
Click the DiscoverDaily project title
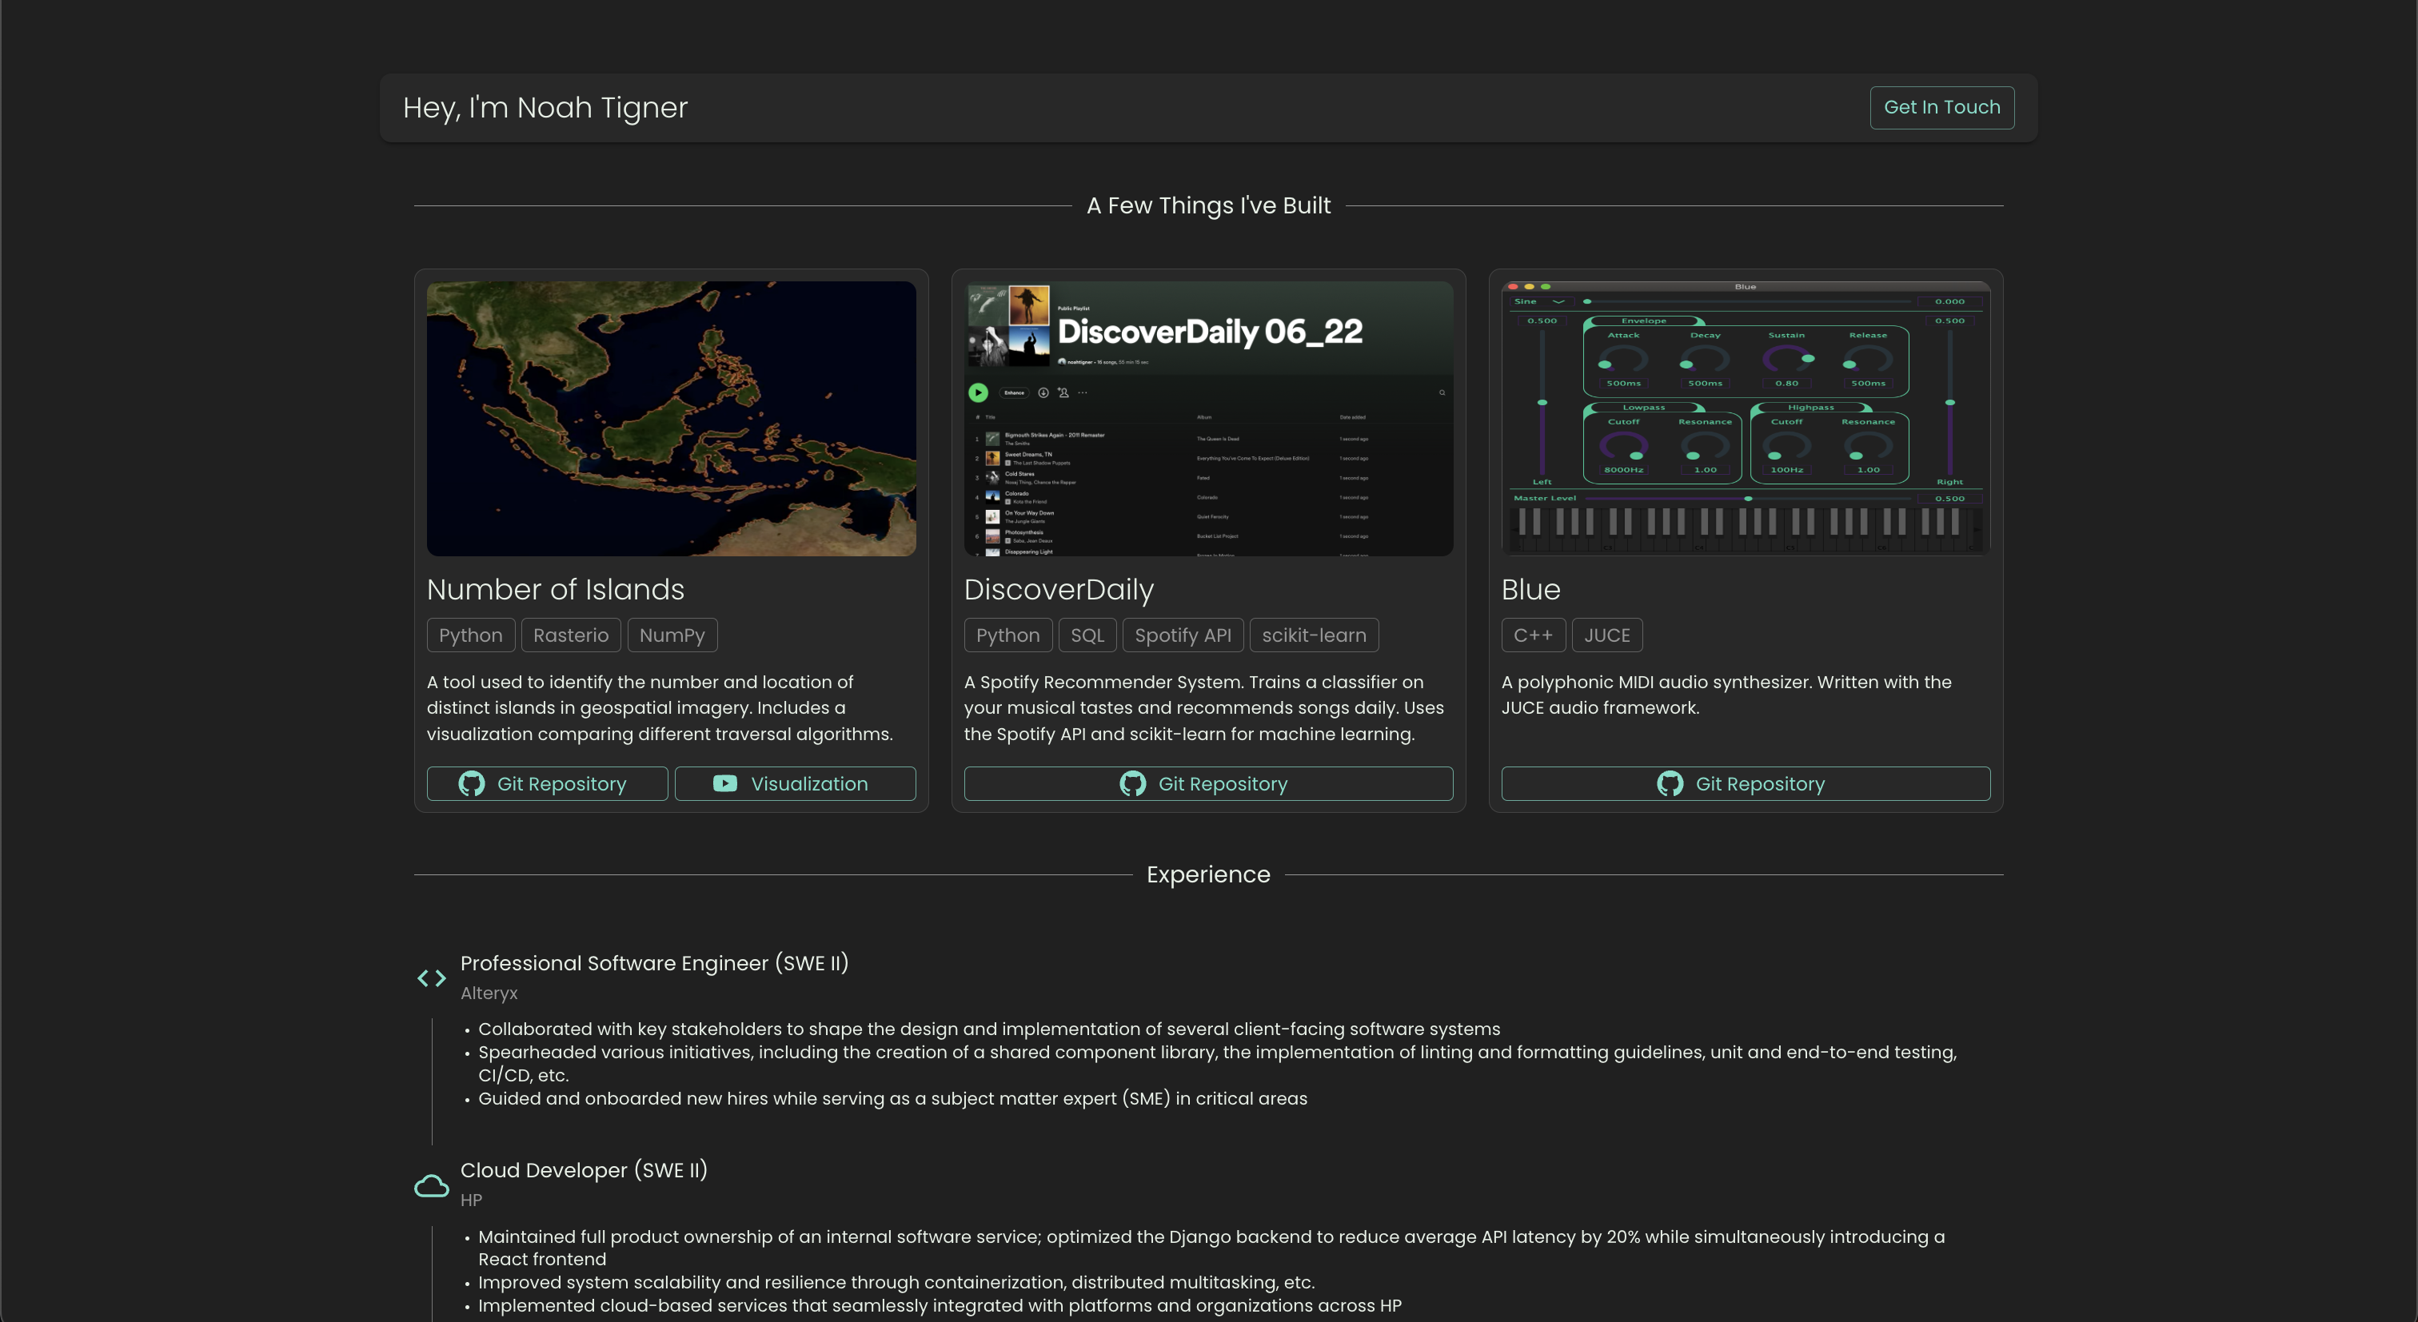coord(1059,589)
